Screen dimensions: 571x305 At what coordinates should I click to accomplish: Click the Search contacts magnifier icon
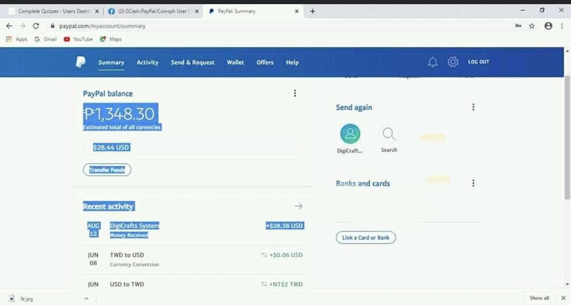pyautogui.click(x=388, y=134)
